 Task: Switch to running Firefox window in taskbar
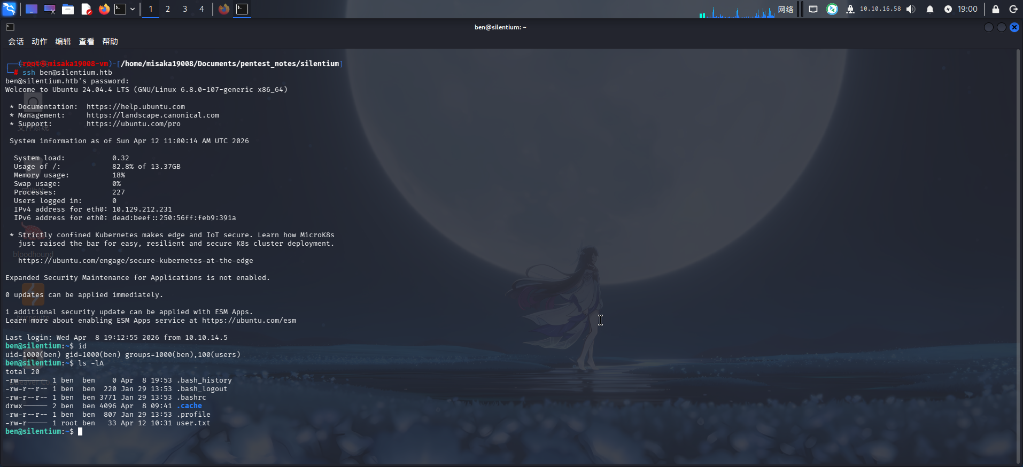point(224,9)
